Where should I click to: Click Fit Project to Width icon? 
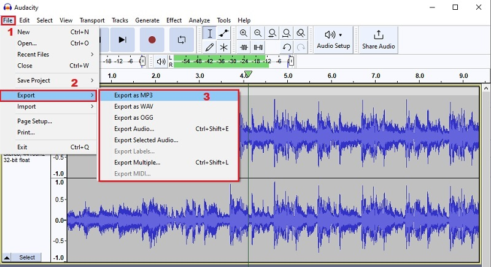click(x=286, y=33)
